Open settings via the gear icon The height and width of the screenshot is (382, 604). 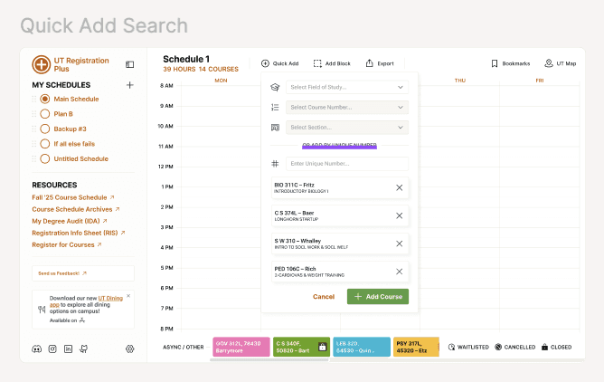point(130,349)
